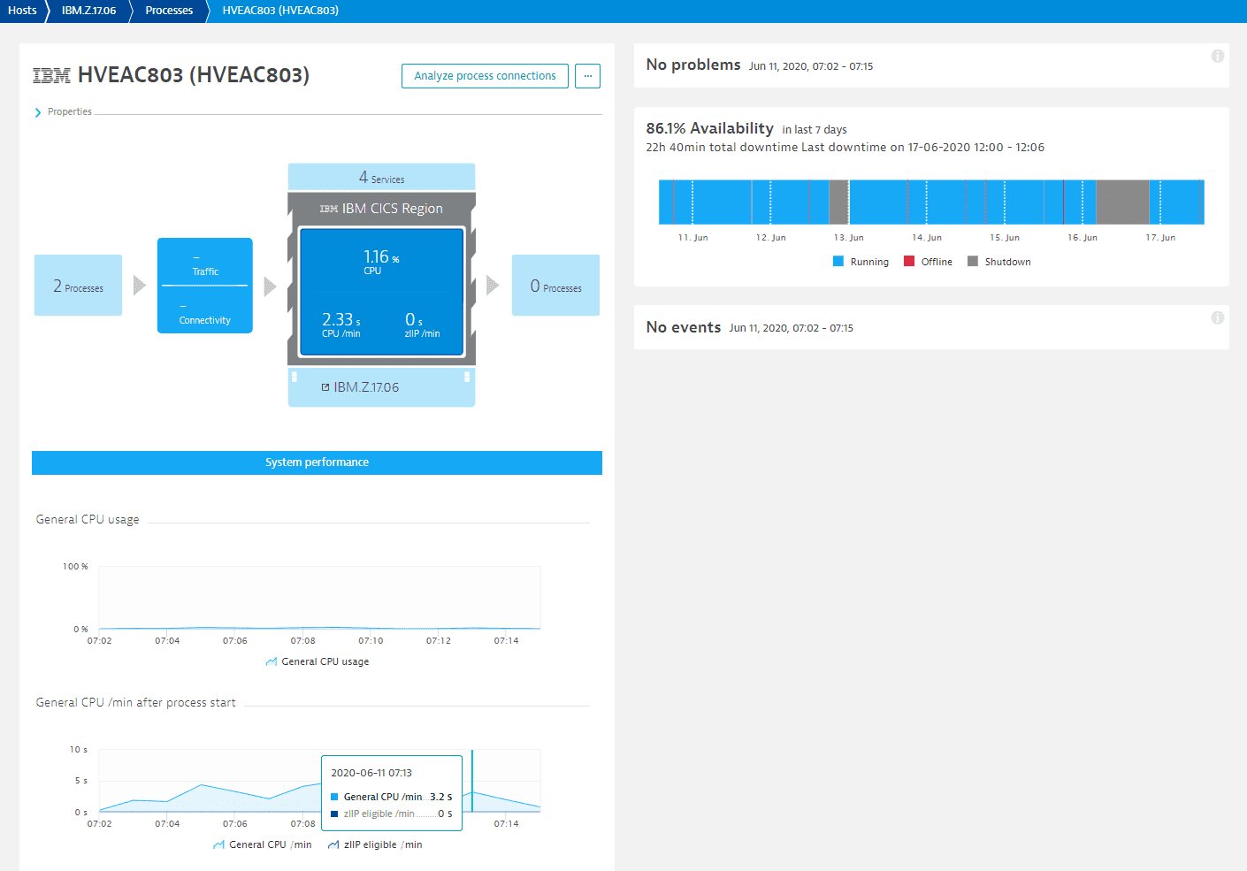
Task: Click the 86.1% Availability heading
Action: pyautogui.click(x=709, y=129)
